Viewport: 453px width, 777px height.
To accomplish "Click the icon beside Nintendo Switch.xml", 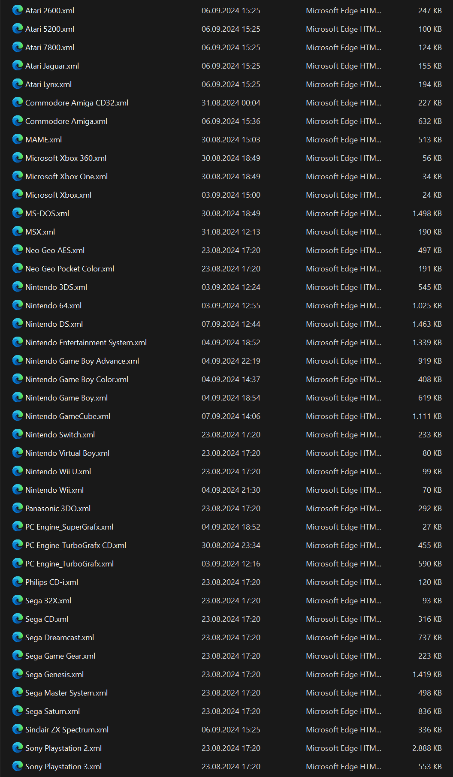I will point(18,434).
